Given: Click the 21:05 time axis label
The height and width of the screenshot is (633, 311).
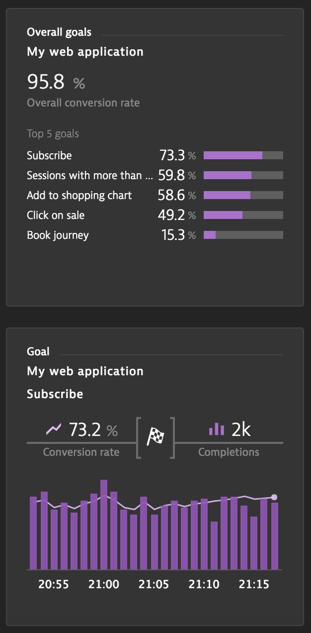Looking at the screenshot, I should (x=154, y=584).
